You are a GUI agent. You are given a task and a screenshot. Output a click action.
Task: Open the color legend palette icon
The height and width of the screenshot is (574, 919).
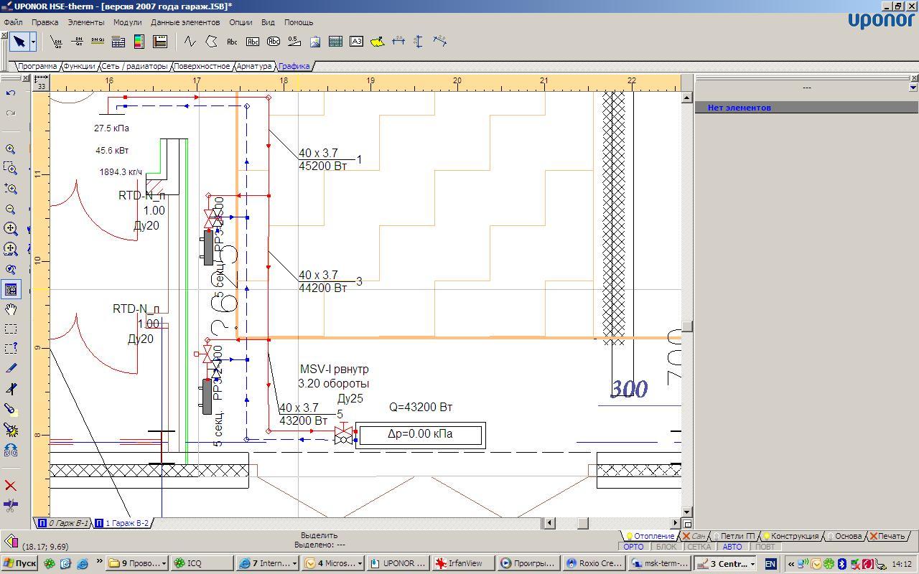(139, 42)
